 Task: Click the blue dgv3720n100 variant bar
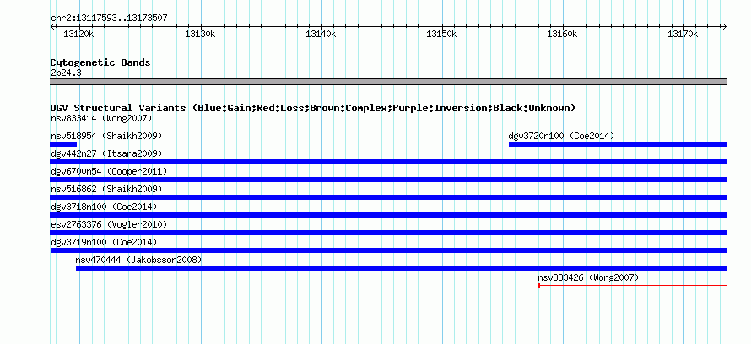point(618,144)
